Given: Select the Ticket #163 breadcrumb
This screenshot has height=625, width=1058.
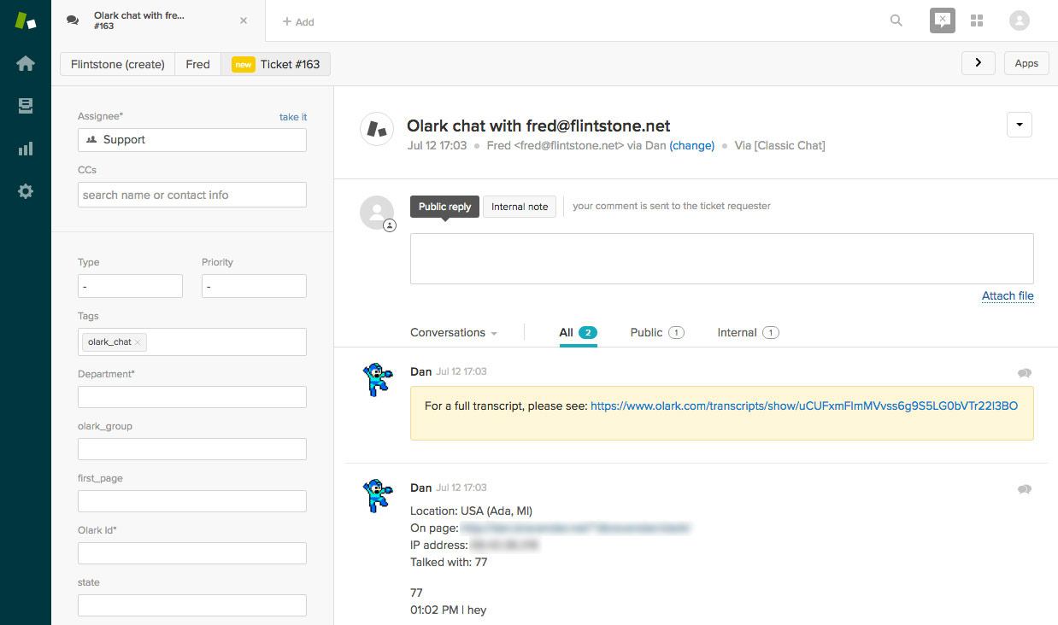Looking at the screenshot, I should point(275,64).
